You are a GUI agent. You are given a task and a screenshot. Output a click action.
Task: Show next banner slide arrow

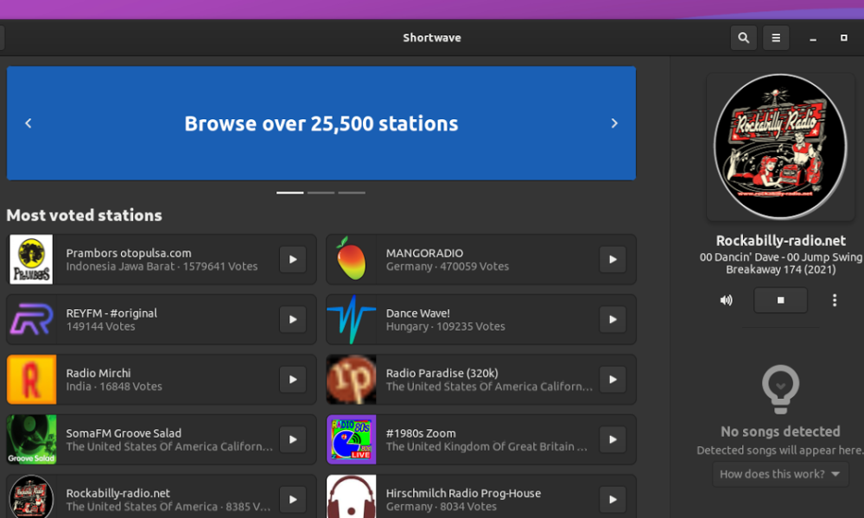coord(614,123)
